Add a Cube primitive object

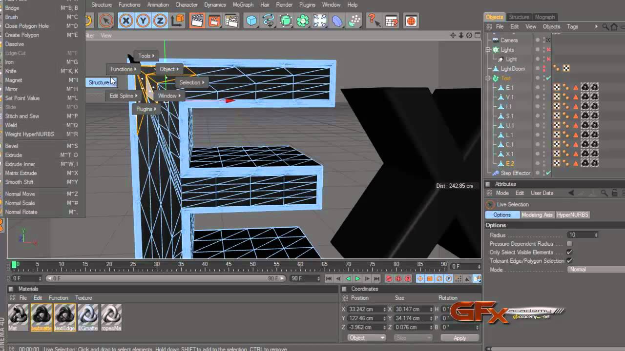click(x=251, y=20)
